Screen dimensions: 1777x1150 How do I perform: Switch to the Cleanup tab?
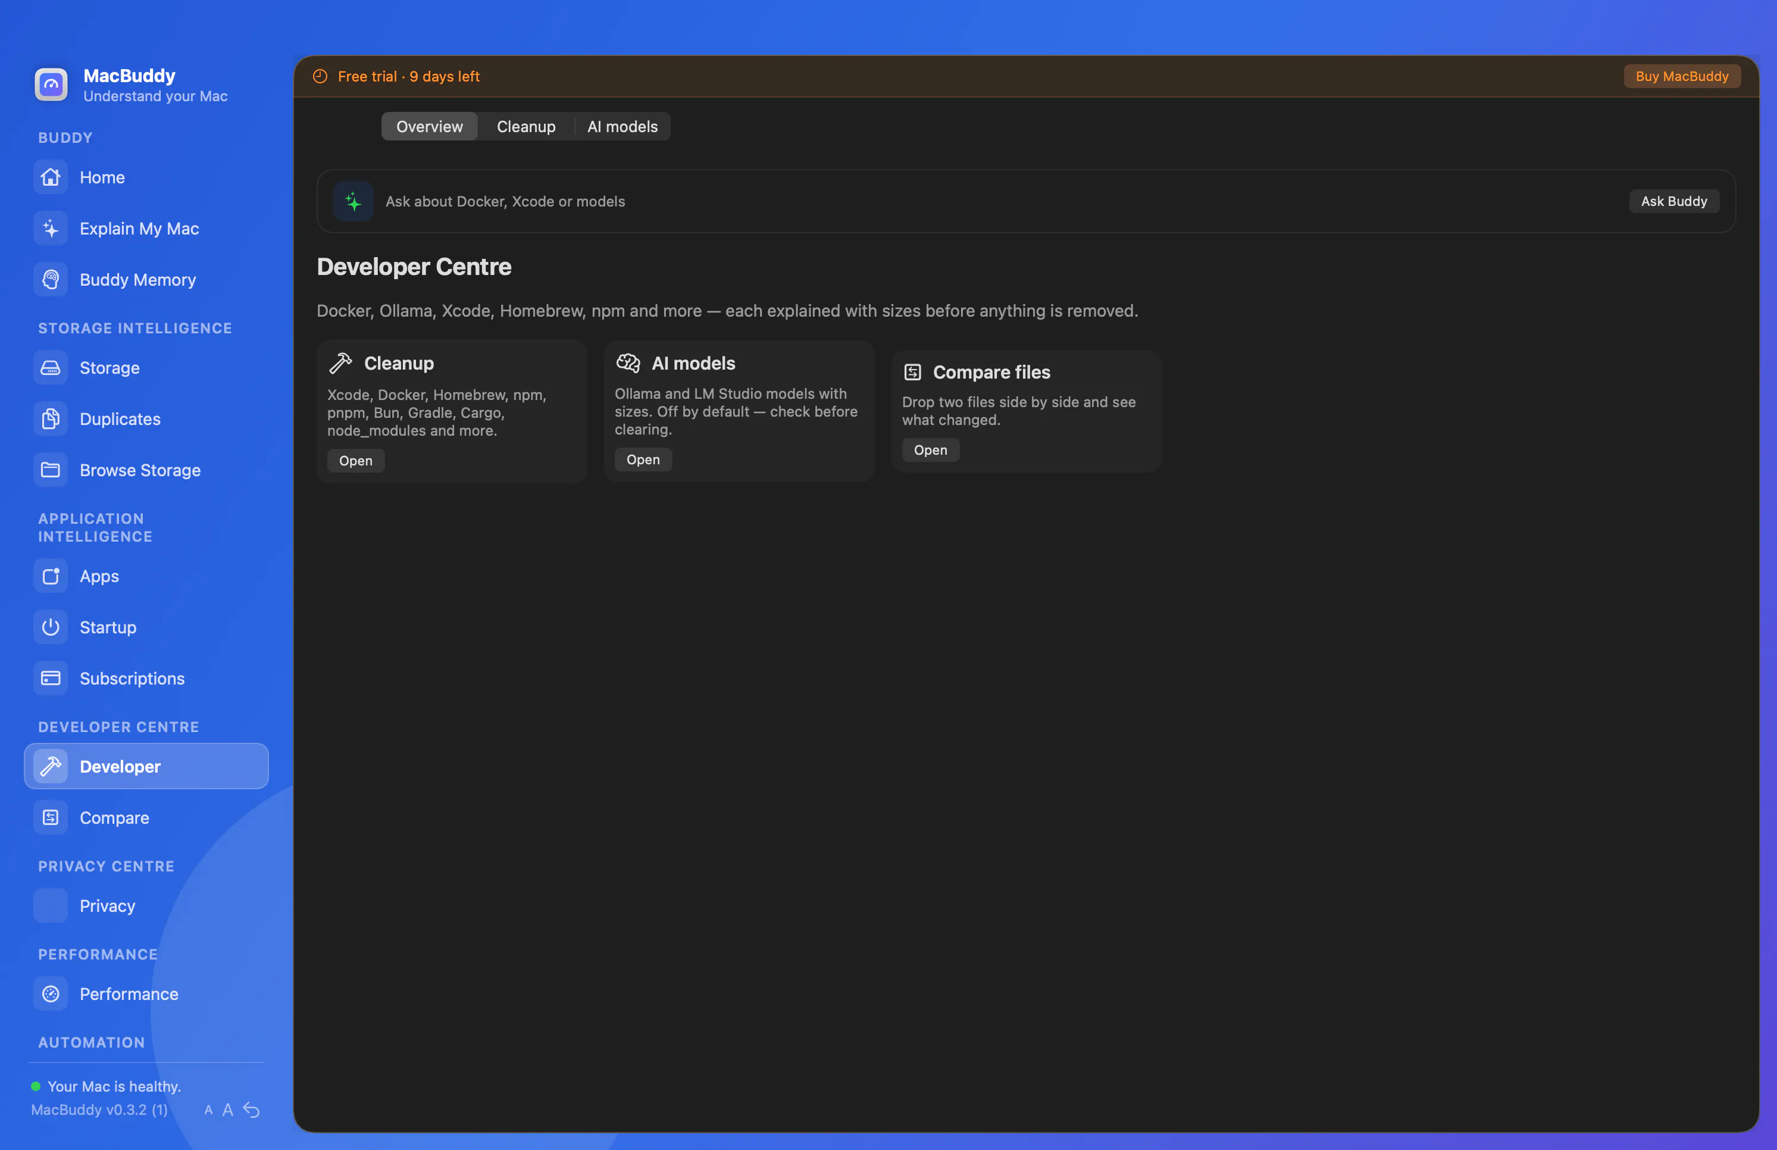click(x=527, y=127)
